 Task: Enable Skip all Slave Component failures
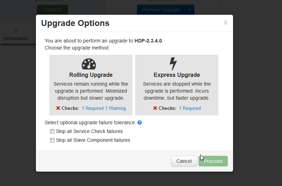(x=52, y=140)
